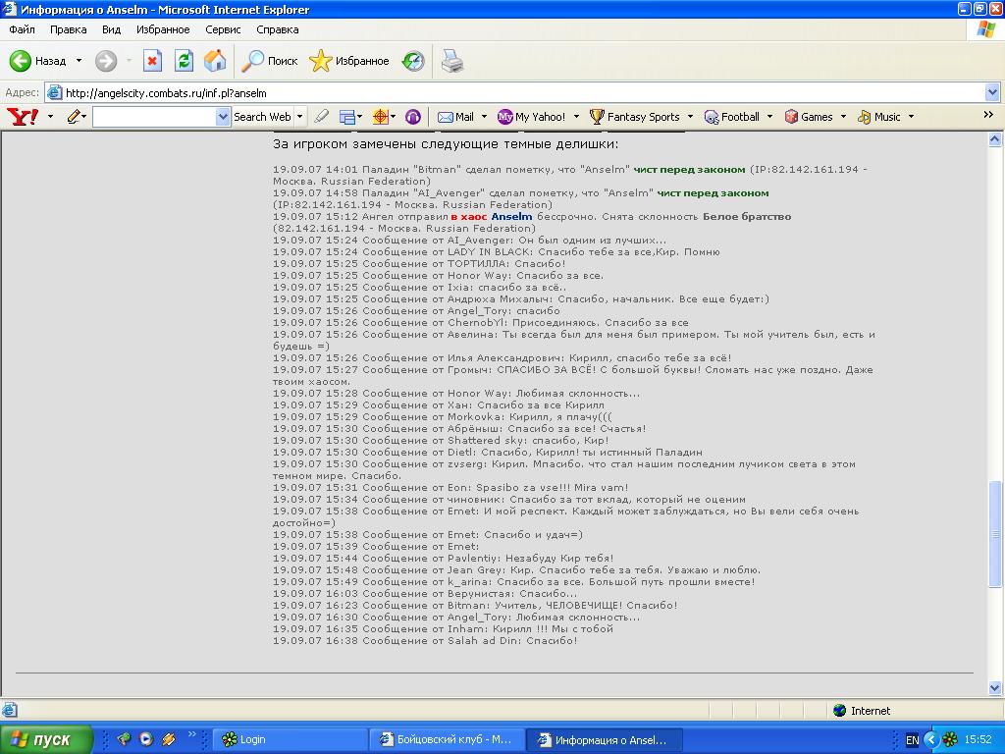Open the My Yahoo! dropdown arrow
1005x754 pixels.
pyautogui.click(x=576, y=117)
